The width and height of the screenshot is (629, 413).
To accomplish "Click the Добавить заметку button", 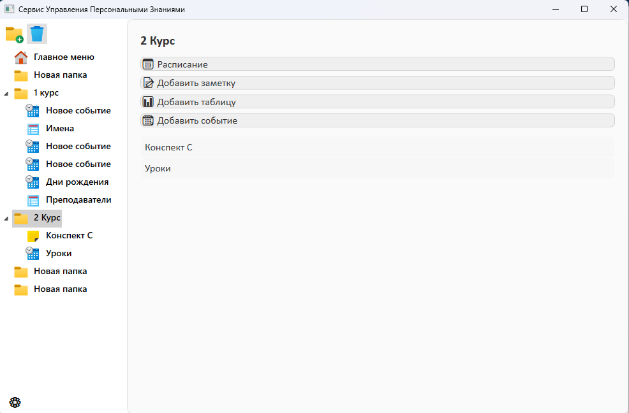I will pos(378,83).
